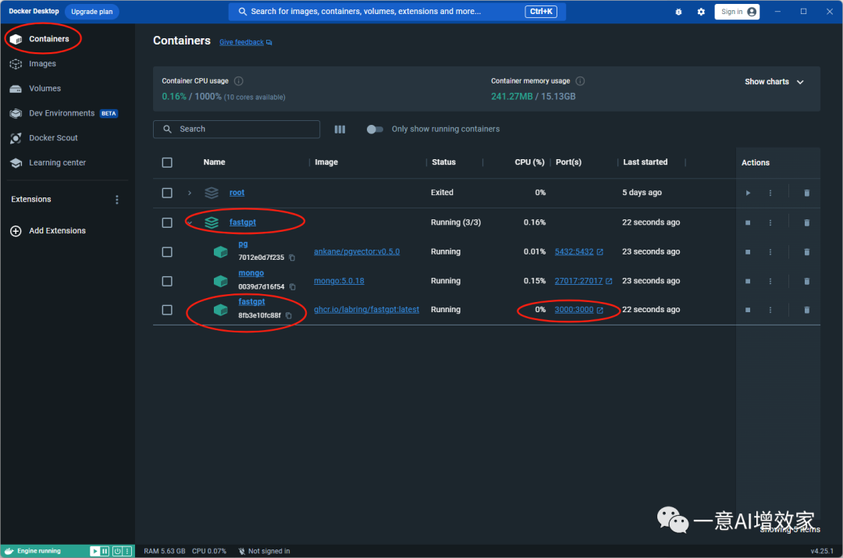Stop the fastgpt stack

(748, 222)
